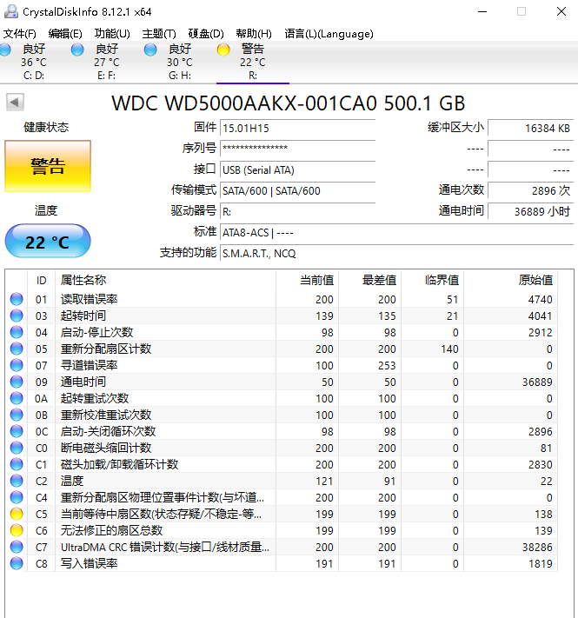Viewport: 578px width, 618px height.
Task: Click the drive letter field R:
Action: [x=297, y=211]
